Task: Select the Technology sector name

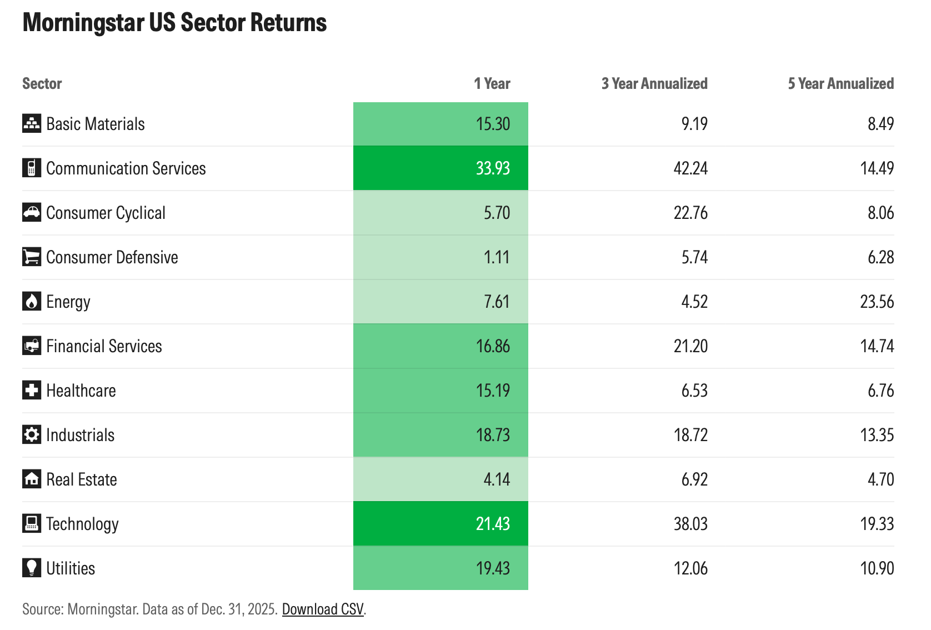Action: tap(82, 523)
